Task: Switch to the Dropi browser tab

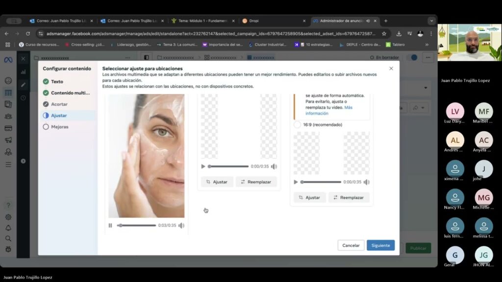Action: [x=272, y=21]
